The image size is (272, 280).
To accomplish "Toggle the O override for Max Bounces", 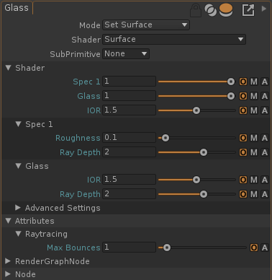I will click(x=254, y=248).
